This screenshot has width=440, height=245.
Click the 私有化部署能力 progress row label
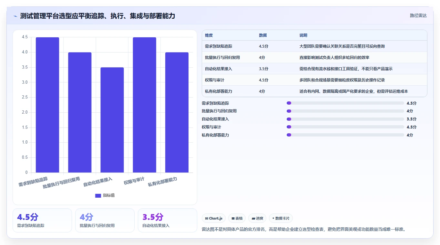click(215, 135)
